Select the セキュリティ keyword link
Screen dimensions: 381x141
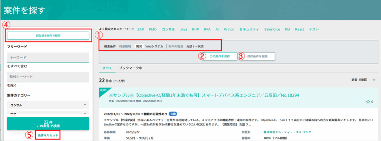coord(249,29)
